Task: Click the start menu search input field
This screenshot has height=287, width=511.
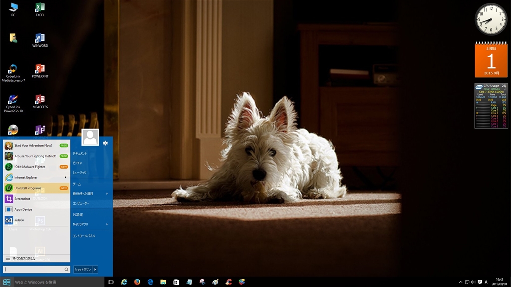Action: [x=34, y=269]
